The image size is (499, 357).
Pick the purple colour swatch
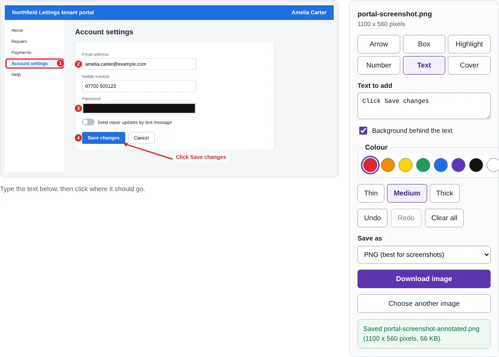(458, 165)
